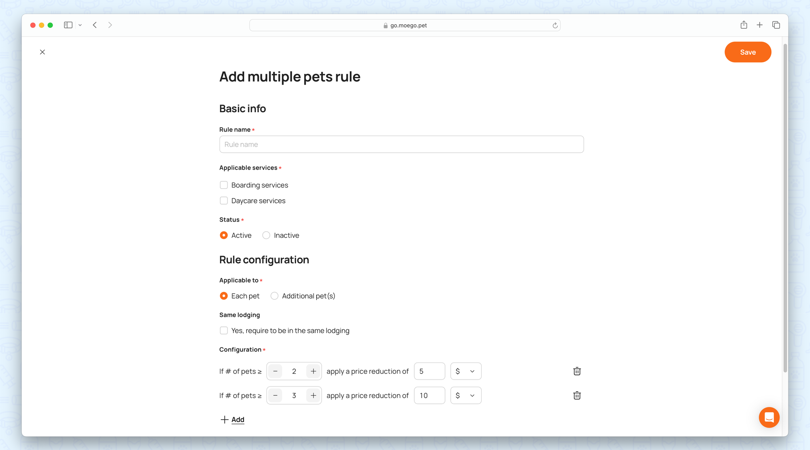The height and width of the screenshot is (450, 810).
Task: Open the tab overview icon
Action: pyautogui.click(x=776, y=25)
